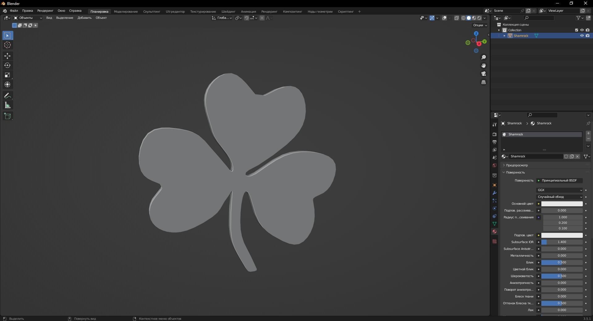The image size is (593, 321).
Task: Pin the properties editor context
Action: point(588,123)
